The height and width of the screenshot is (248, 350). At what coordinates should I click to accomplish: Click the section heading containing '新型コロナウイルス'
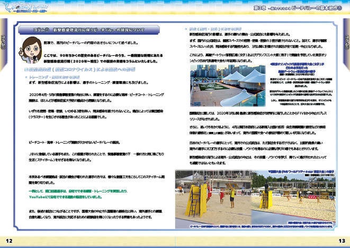[x=79, y=69]
